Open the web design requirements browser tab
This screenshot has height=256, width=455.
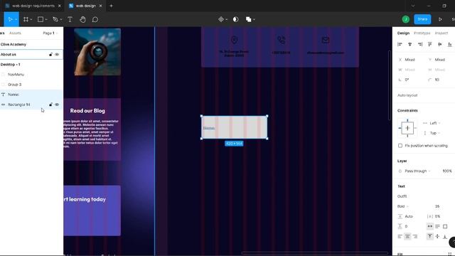point(33,6)
